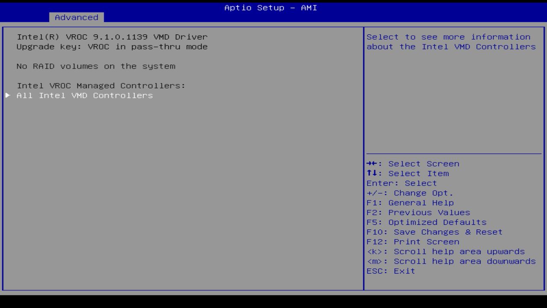The image size is (547, 308).
Task: Click the F12 Print Screen hint
Action: click(x=412, y=242)
